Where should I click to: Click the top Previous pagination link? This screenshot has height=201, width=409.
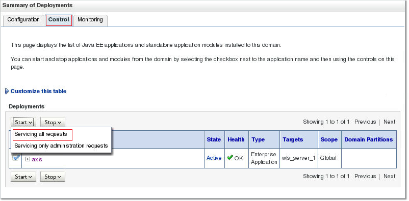pyautogui.click(x=365, y=122)
